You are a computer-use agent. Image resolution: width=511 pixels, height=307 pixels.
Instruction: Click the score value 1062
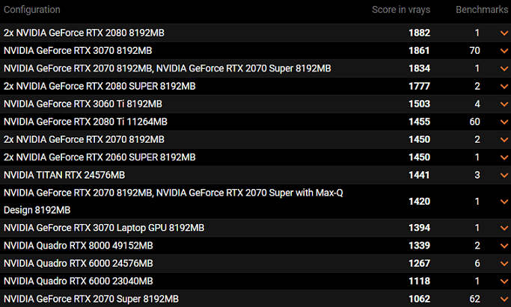[x=420, y=299]
